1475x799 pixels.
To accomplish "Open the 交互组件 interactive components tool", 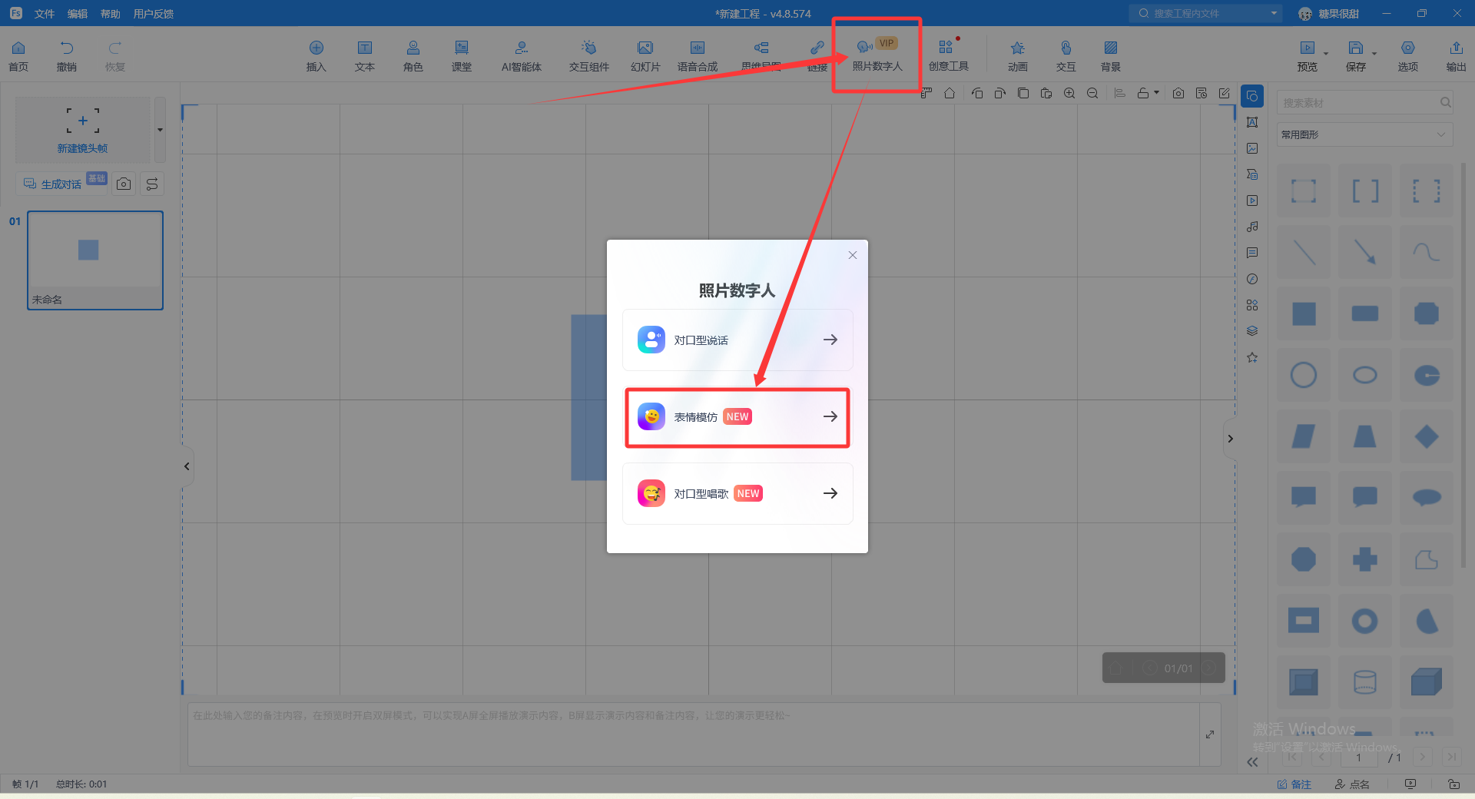I will 588,56.
